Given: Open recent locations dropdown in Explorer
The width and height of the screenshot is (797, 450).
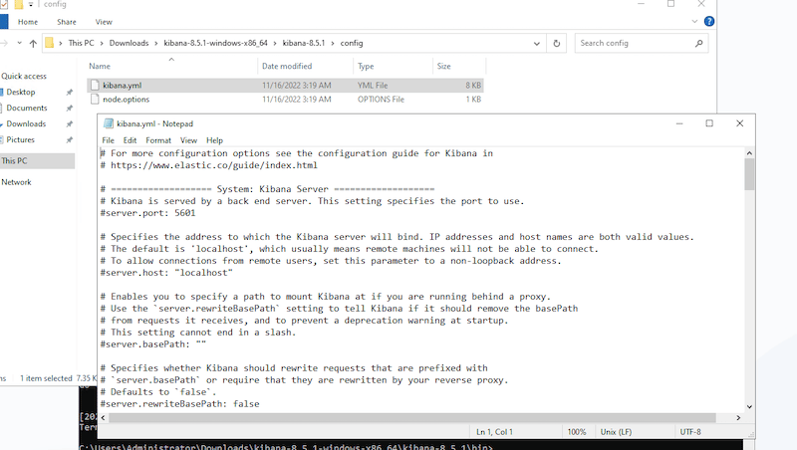Looking at the screenshot, I should click(x=19, y=43).
